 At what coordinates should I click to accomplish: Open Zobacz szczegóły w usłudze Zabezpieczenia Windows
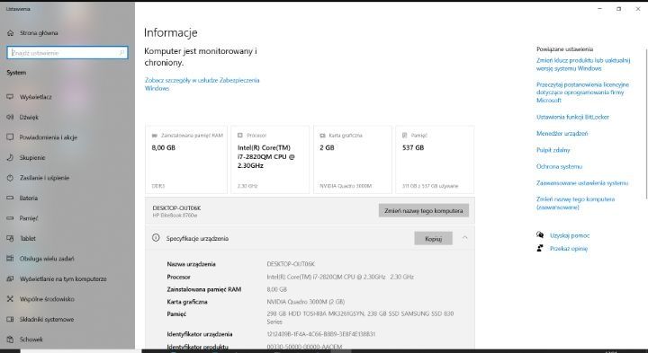click(x=202, y=84)
